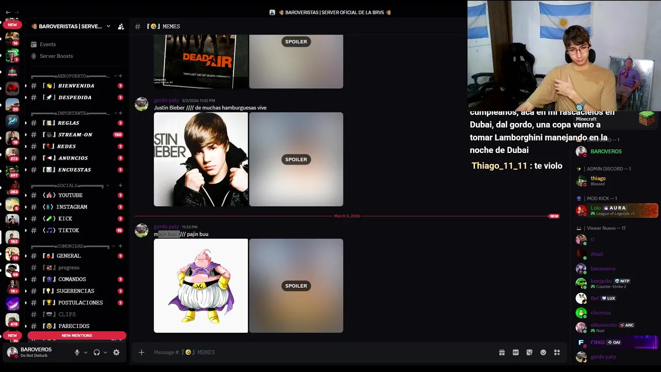Open the DESPEDIDA channel

(77, 98)
